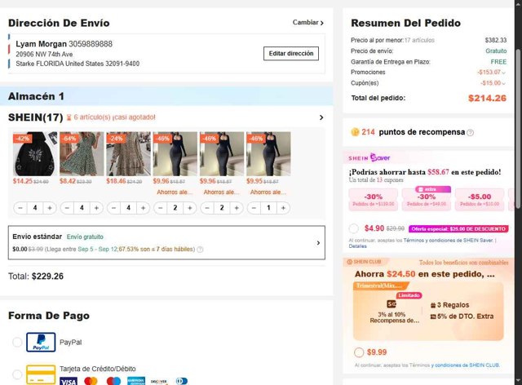
Task: Click the SHEIN CLUB header label
Action: [364, 262]
